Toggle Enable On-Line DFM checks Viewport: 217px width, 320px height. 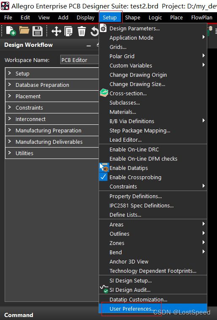pyautogui.click(x=153, y=159)
